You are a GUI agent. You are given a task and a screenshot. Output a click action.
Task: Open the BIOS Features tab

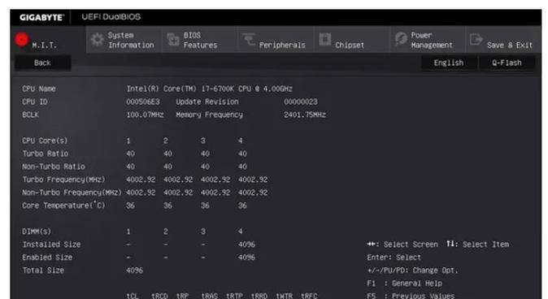[199, 40]
